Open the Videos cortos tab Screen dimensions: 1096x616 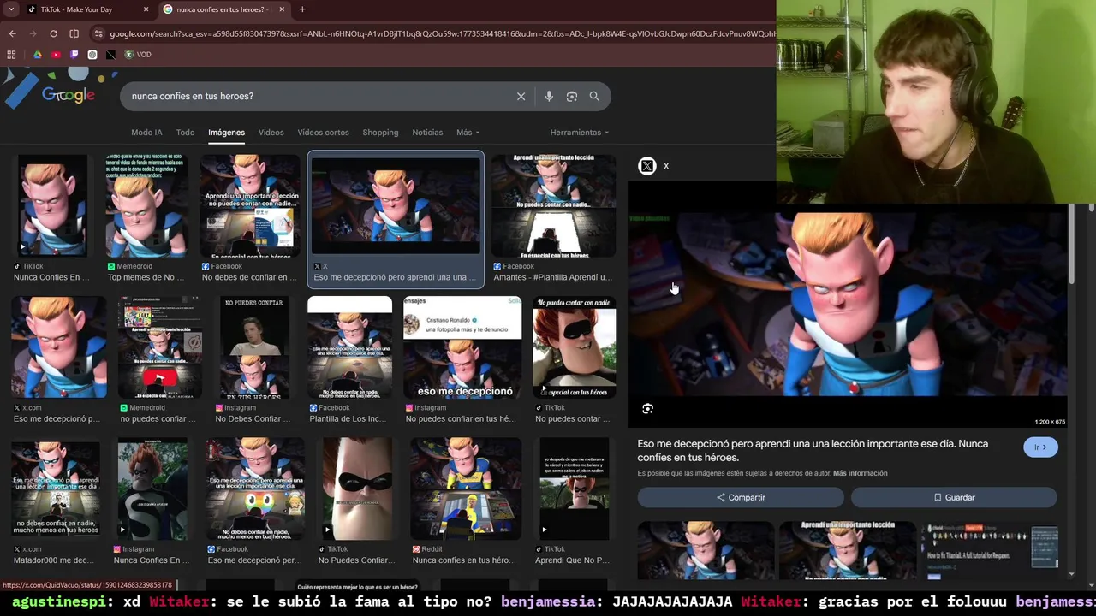click(x=323, y=133)
